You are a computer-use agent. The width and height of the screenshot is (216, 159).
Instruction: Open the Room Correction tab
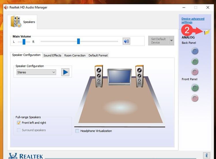pyautogui.click(x=75, y=55)
